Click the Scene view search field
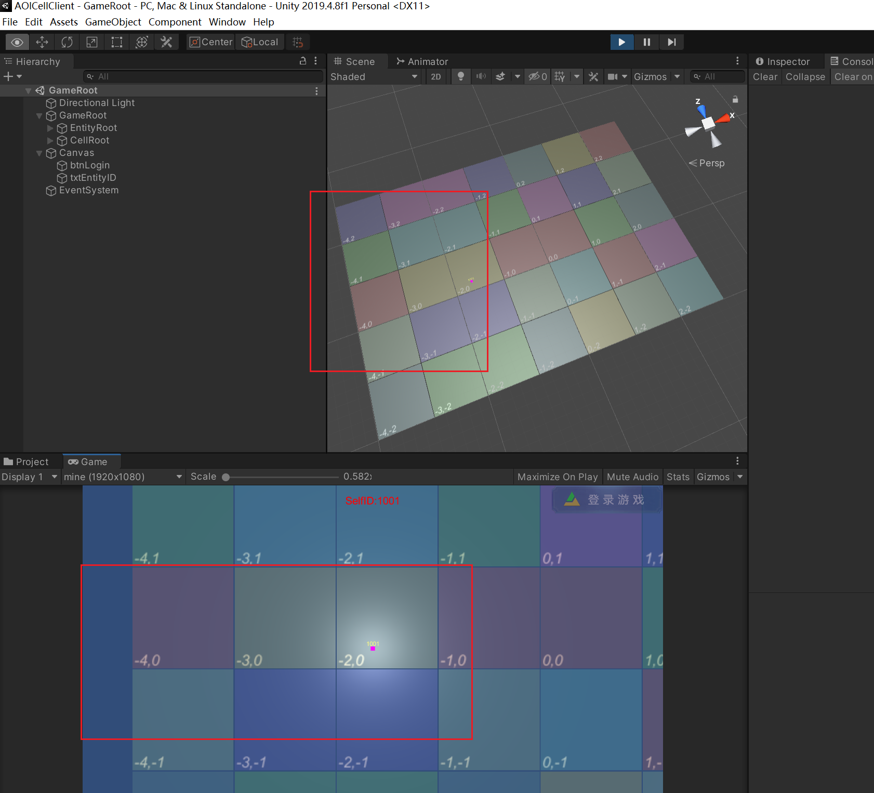 click(717, 77)
